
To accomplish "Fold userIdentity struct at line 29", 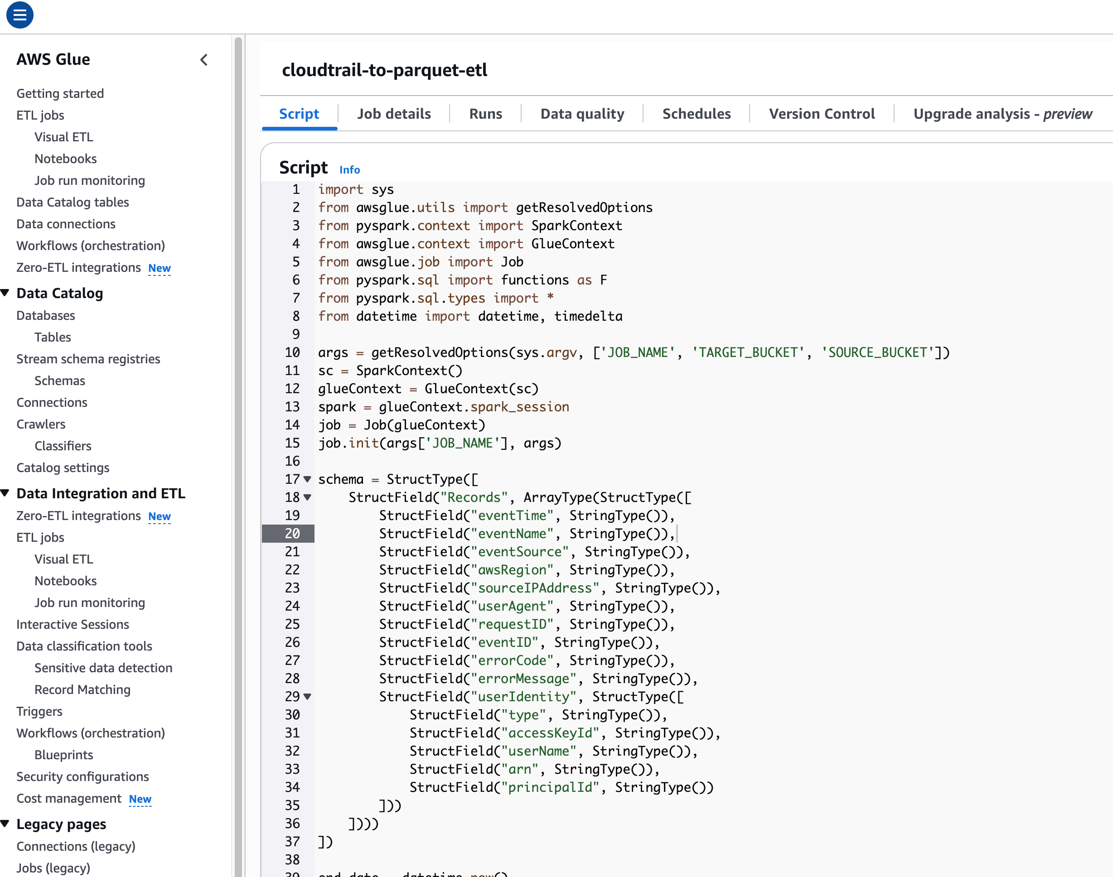I will point(307,697).
